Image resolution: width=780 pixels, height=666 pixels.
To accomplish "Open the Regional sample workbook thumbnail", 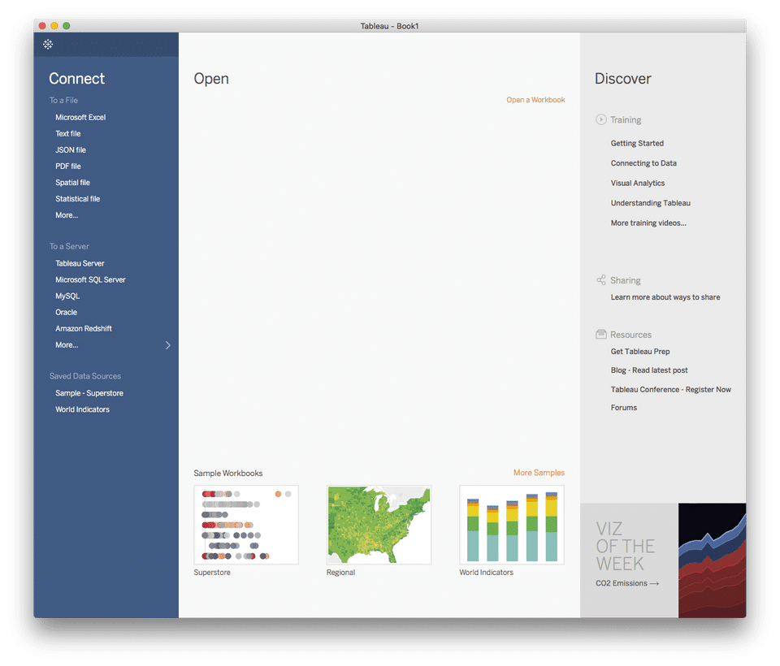I will tap(379, 525).
